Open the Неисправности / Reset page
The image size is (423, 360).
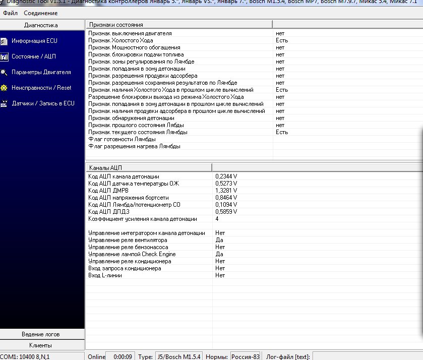(x=41, y=88)
